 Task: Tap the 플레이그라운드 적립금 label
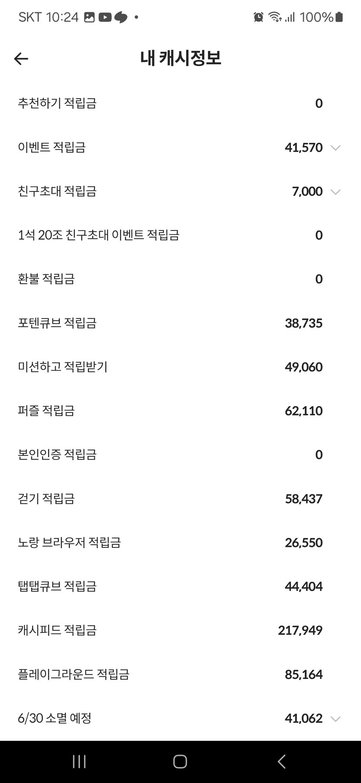pos(74,674)
